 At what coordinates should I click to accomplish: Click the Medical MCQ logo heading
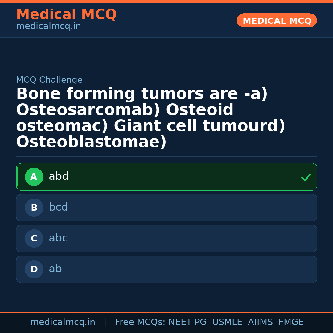point(66,14)
